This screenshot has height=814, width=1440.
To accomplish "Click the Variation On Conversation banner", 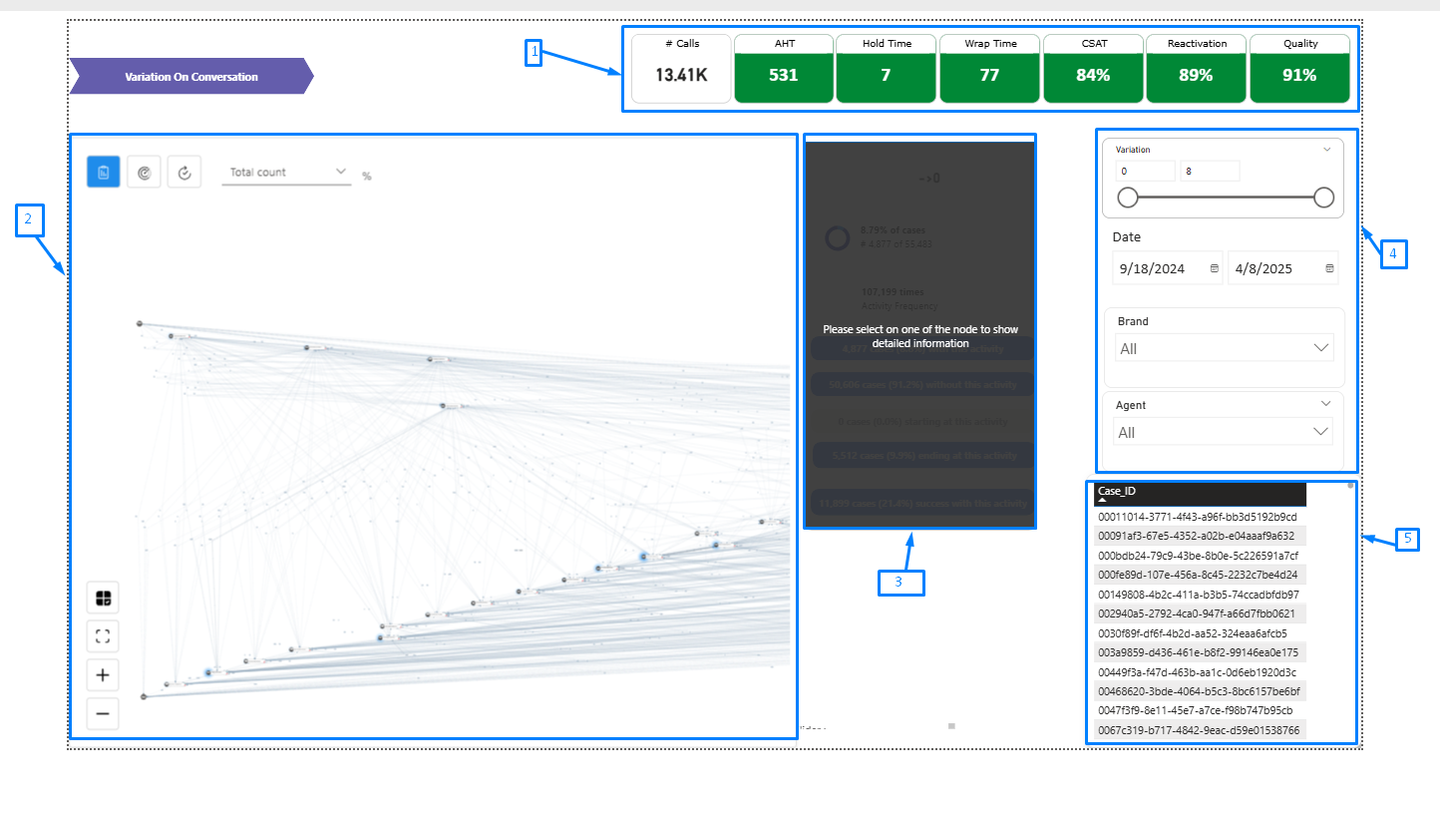I will coord(189,77).
